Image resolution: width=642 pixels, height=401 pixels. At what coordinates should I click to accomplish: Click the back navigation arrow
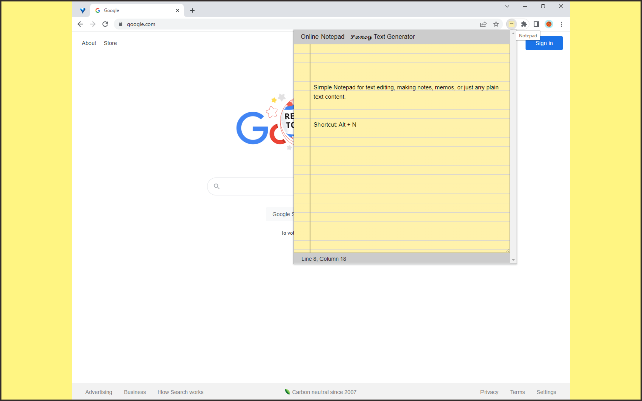click(80, 24)
